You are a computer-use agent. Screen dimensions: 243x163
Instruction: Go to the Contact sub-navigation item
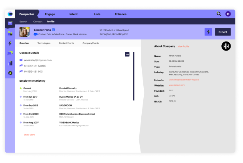[x=38, y=22]
